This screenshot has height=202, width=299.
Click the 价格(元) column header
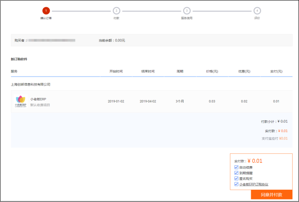(x=212, y=71)
